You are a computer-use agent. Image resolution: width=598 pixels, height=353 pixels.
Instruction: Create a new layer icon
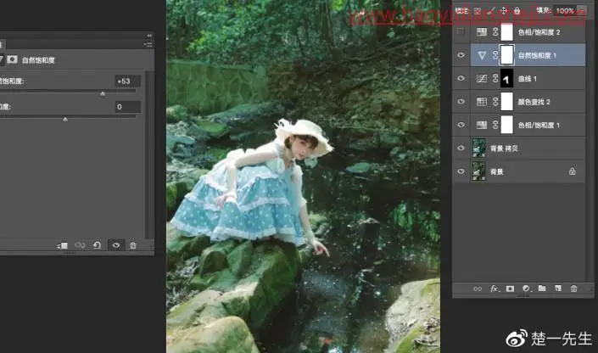point(558,289)
